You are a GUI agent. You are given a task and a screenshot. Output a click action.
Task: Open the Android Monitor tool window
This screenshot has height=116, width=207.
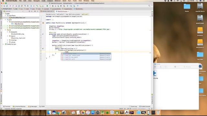click(19, 106)
